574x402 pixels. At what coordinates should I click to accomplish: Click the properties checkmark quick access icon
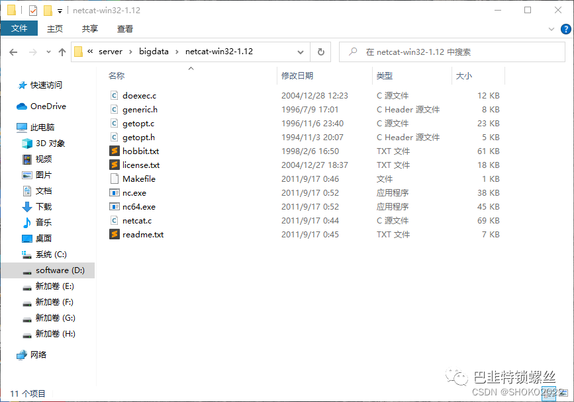tap(33, 11)
